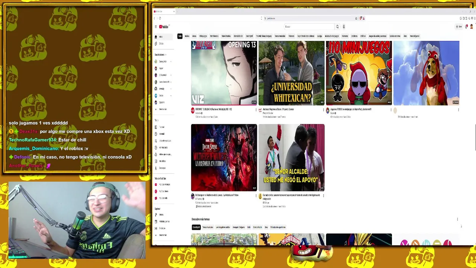Open the Brave Shields icon in the address bar

tap(360, 18)
